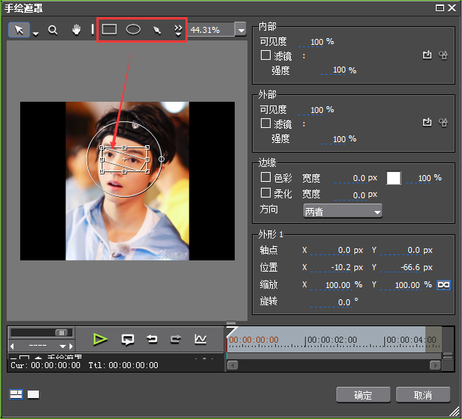
Task: Click the white edge color swatch
Action: pos(393,178)
